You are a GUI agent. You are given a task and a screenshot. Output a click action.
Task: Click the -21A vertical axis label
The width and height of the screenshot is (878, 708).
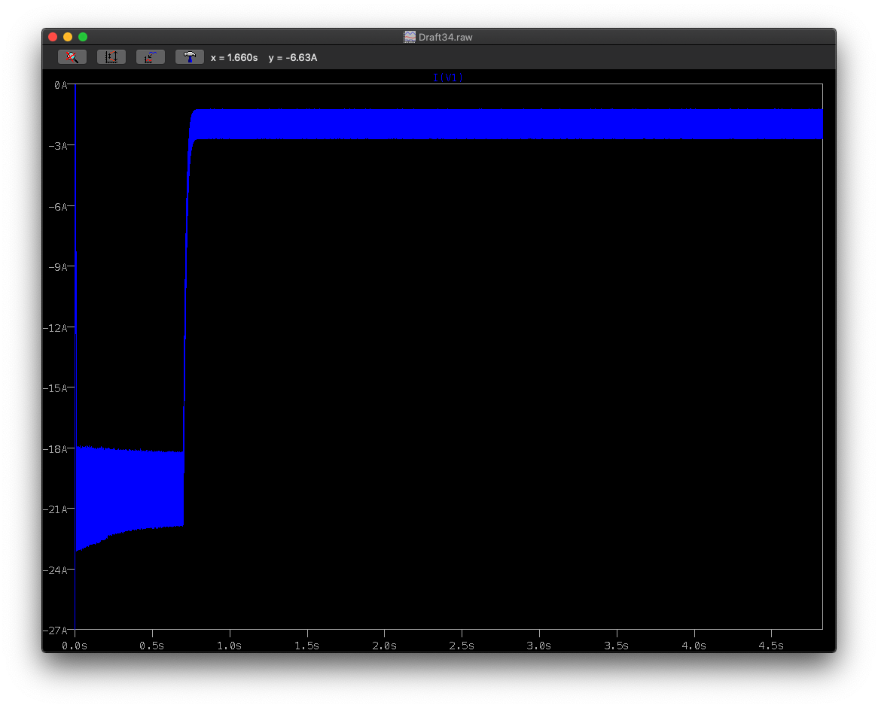point(56,509)
